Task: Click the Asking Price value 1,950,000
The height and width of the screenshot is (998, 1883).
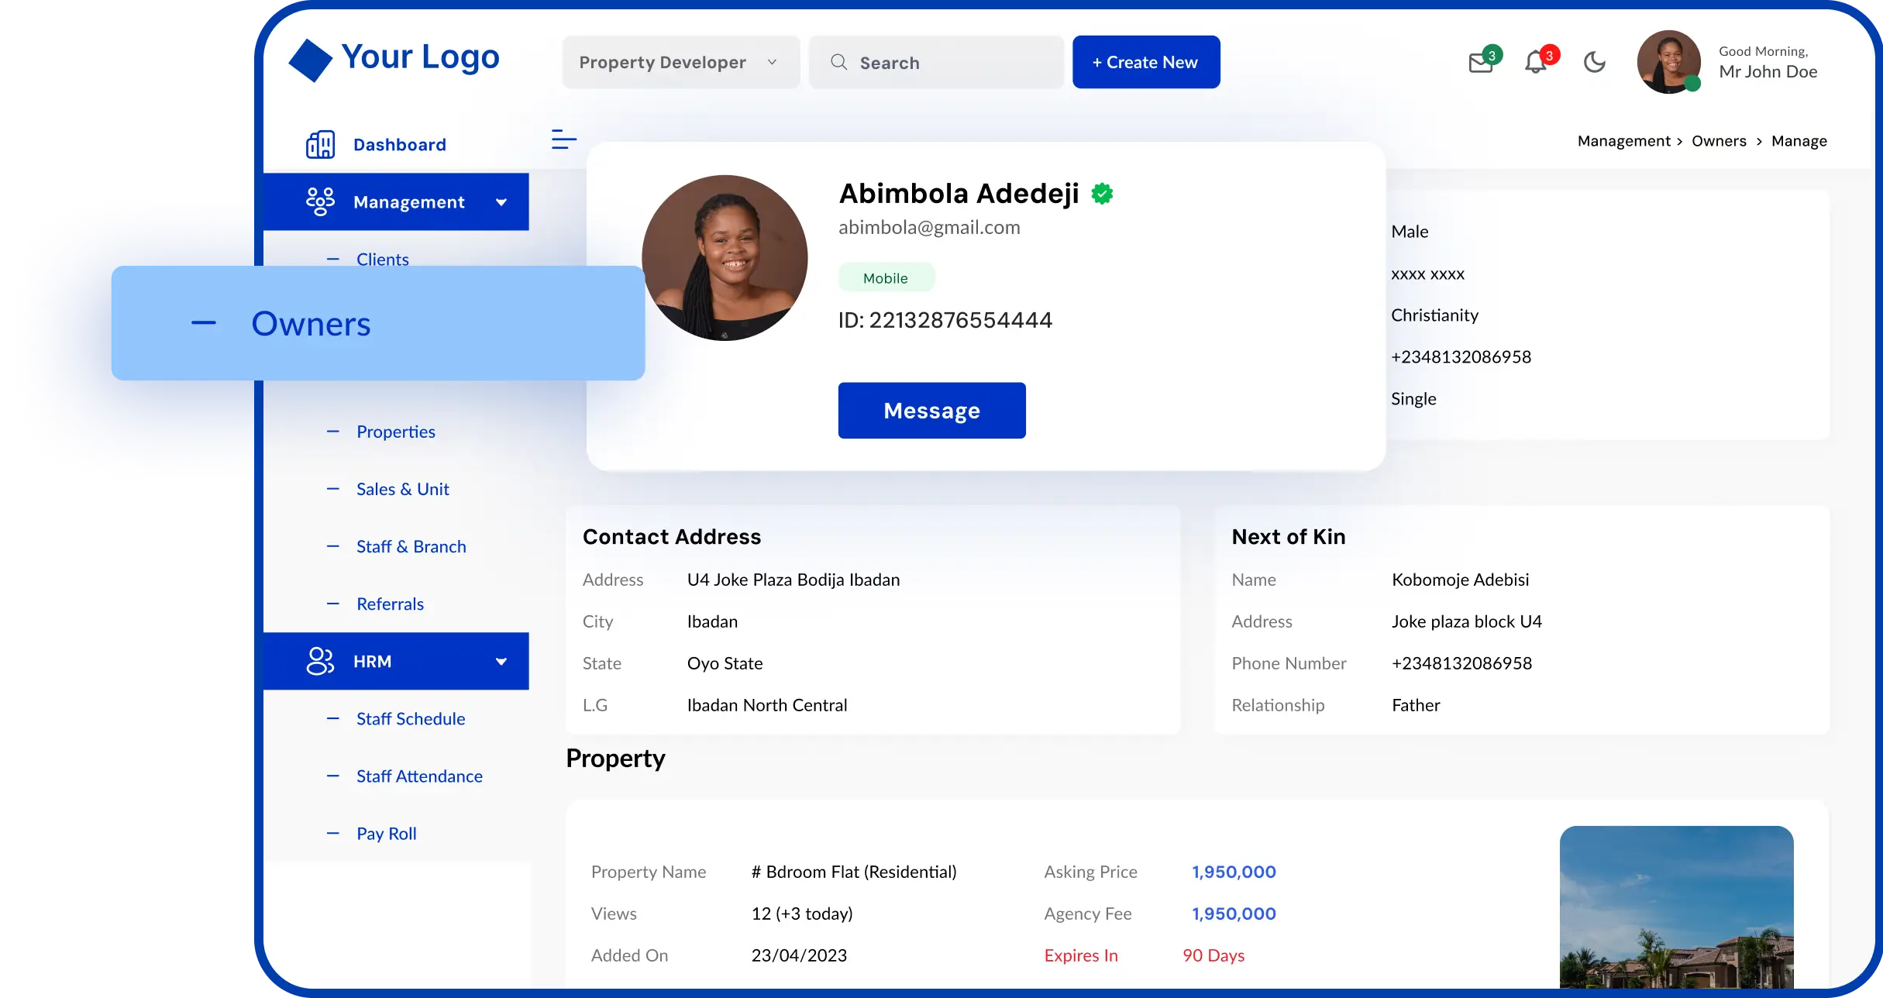Action: tap(1234, 872)
